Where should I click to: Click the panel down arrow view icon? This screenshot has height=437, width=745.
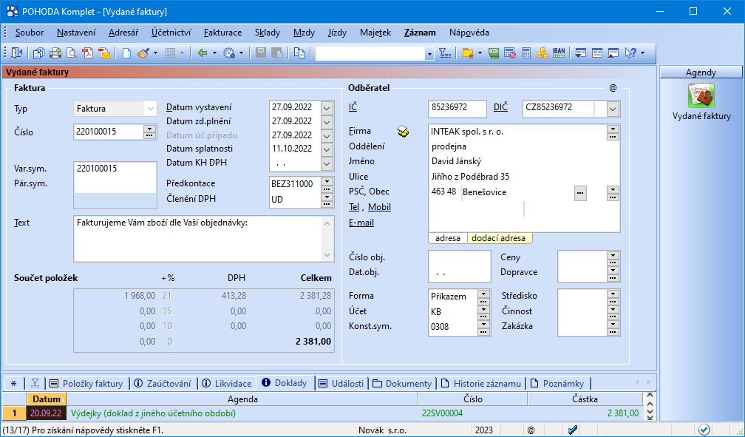pos(580,53)
